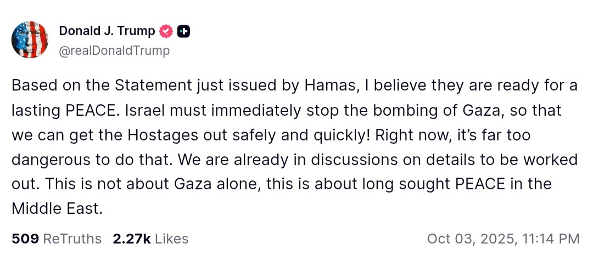Click the bold 2.27k count number
Screen dimensions: 593x261
(132, 239)
